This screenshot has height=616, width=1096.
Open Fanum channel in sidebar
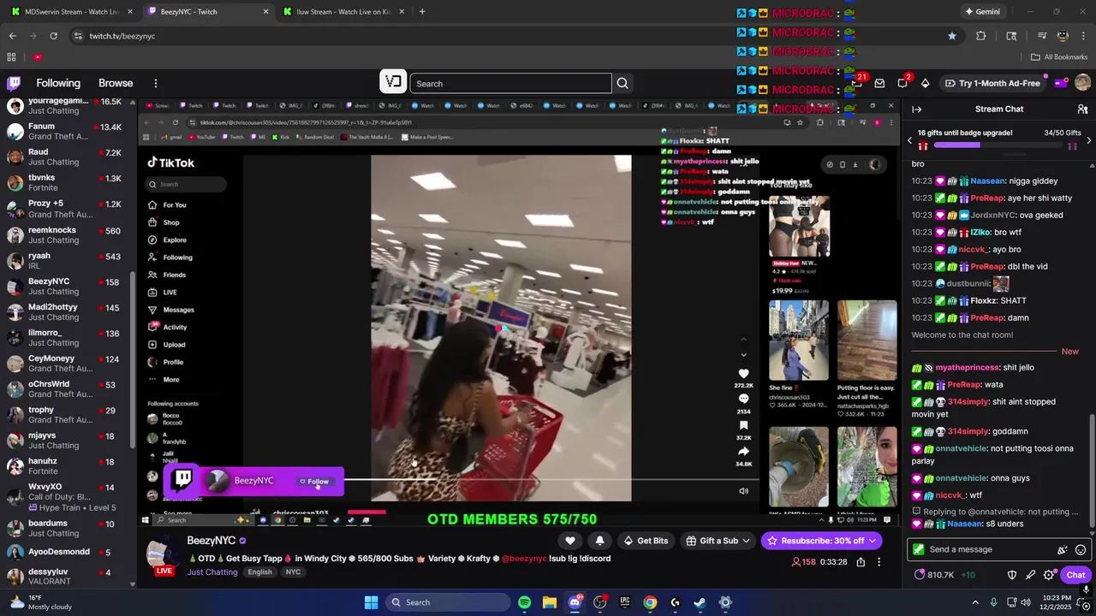(x=65, y=132)
